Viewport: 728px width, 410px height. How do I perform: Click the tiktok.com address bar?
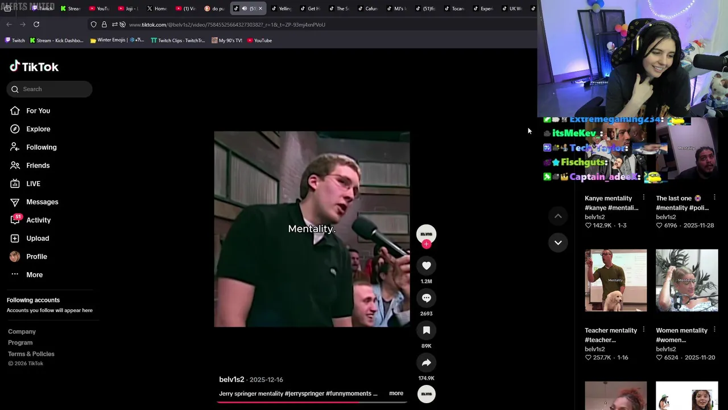click(x=227, y=24)
